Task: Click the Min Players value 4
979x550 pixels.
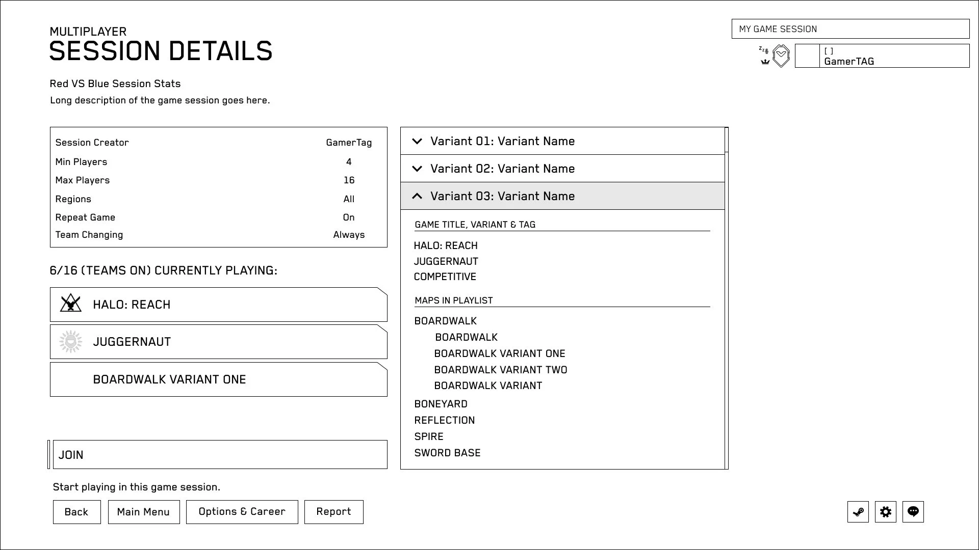Action: point(349,162)
